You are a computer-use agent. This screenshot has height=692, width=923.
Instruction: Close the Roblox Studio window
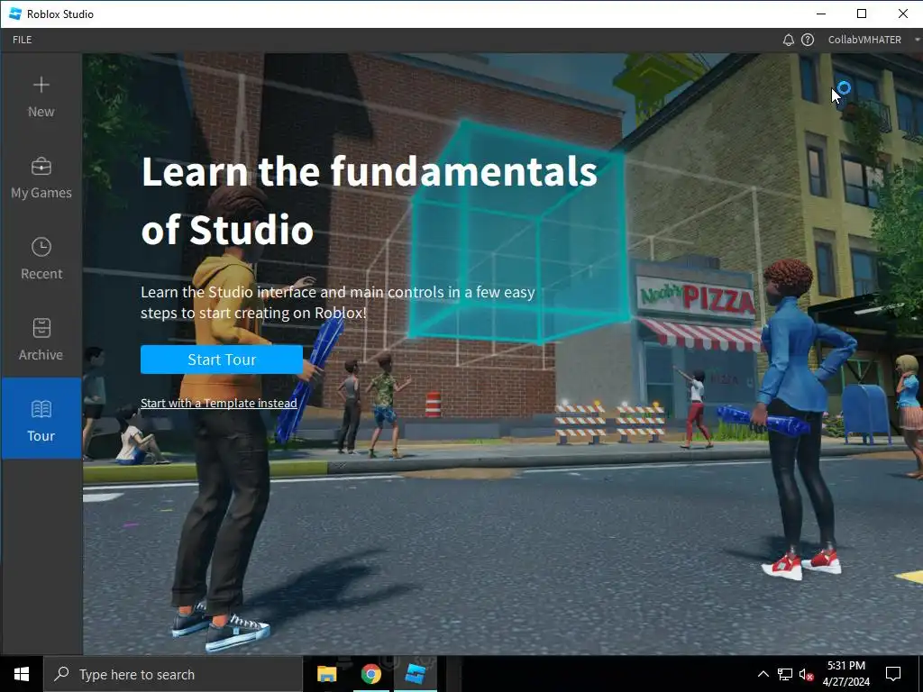tap(903, 14)
